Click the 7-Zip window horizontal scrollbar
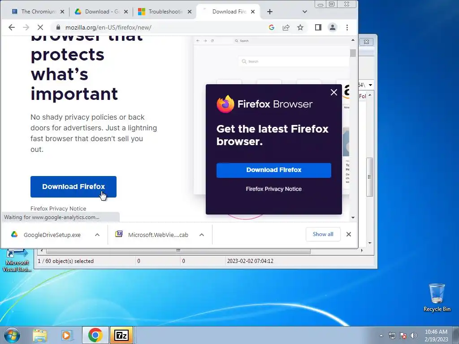 (x=178, y=251)
